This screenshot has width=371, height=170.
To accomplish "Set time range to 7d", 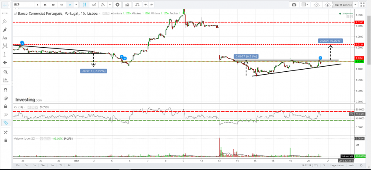I will pyautogui.click(x=61, y=165).
